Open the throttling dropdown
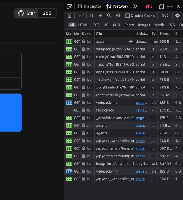The width and height of the screenshot is (183, 200). 165,16
